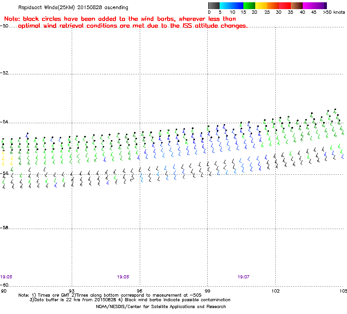Click the 'Times are GMT' footnote line
The image size is (347, 314).
point(110,295)
